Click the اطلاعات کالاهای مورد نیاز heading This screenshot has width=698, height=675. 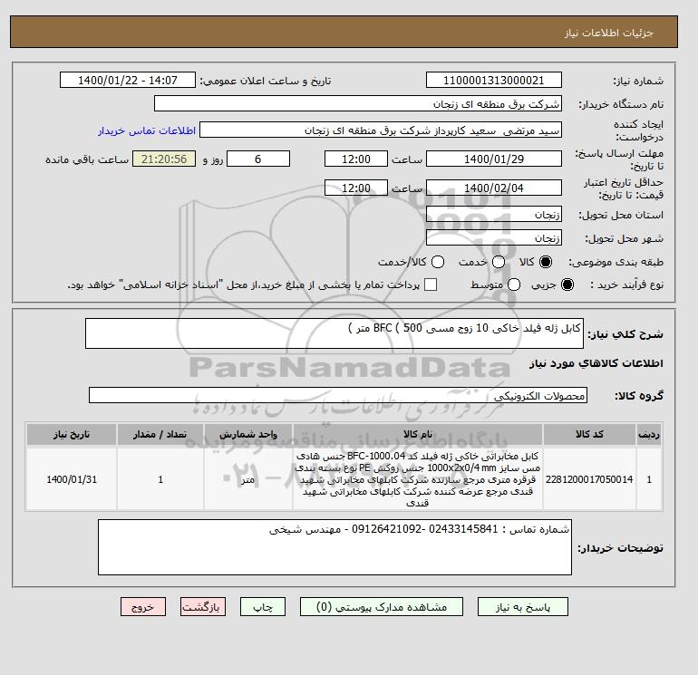click(x=596, y=363)
